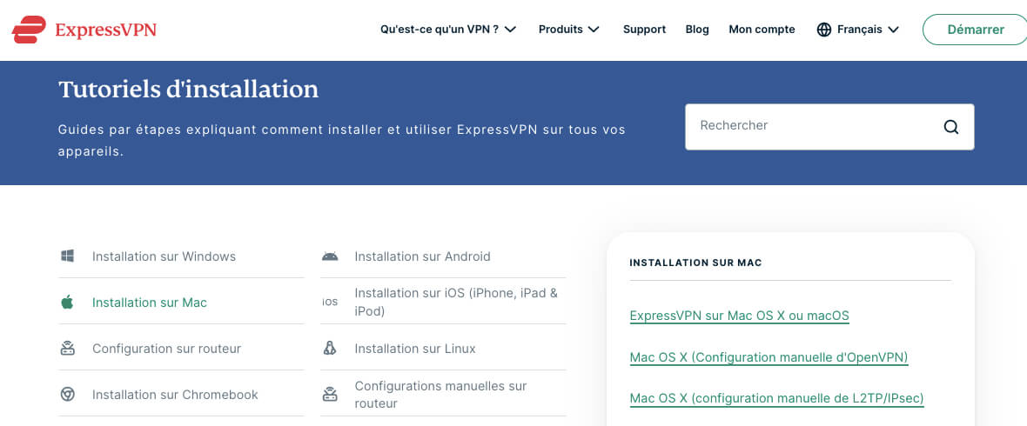Open the Français language dropdown chevron
The image size is (1027, 426).
(893, 30)
